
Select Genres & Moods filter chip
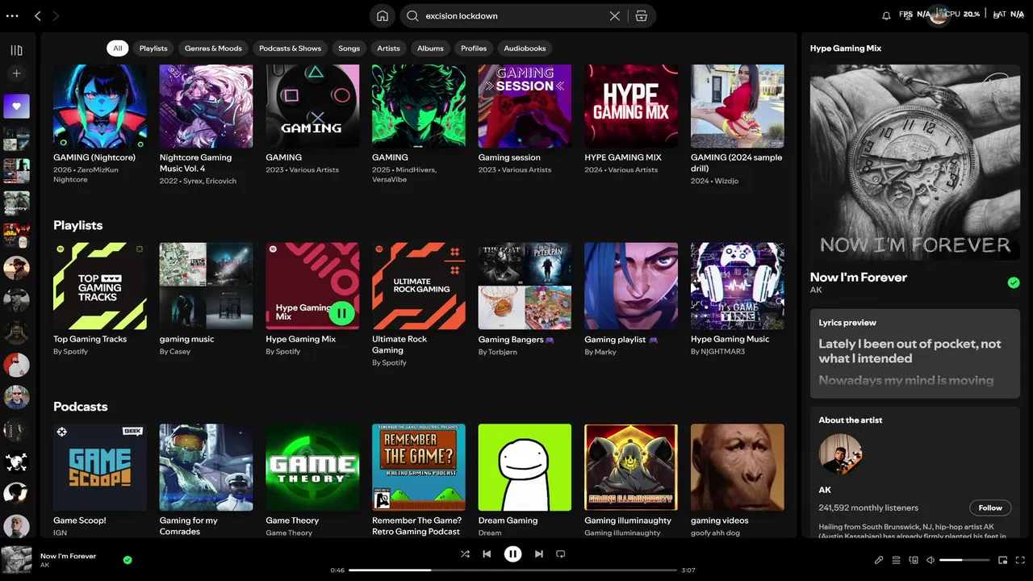tap(213, 48)
